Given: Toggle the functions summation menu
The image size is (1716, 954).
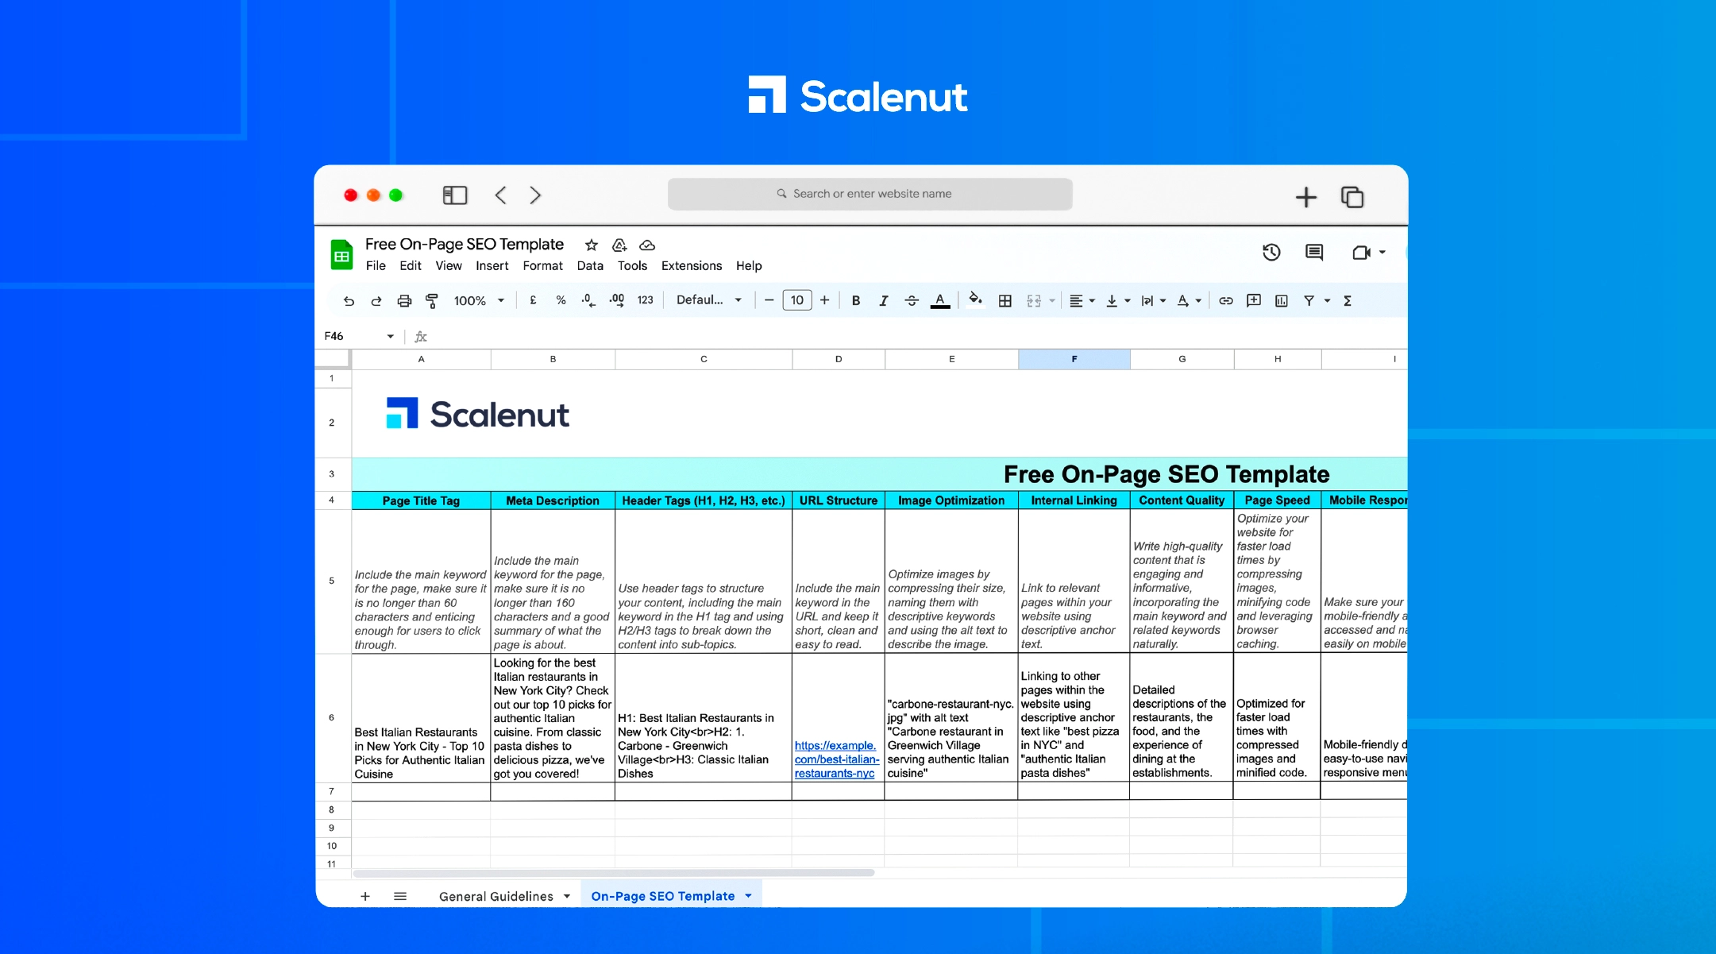Looking at the screenshot, I should click(1348, 300).
